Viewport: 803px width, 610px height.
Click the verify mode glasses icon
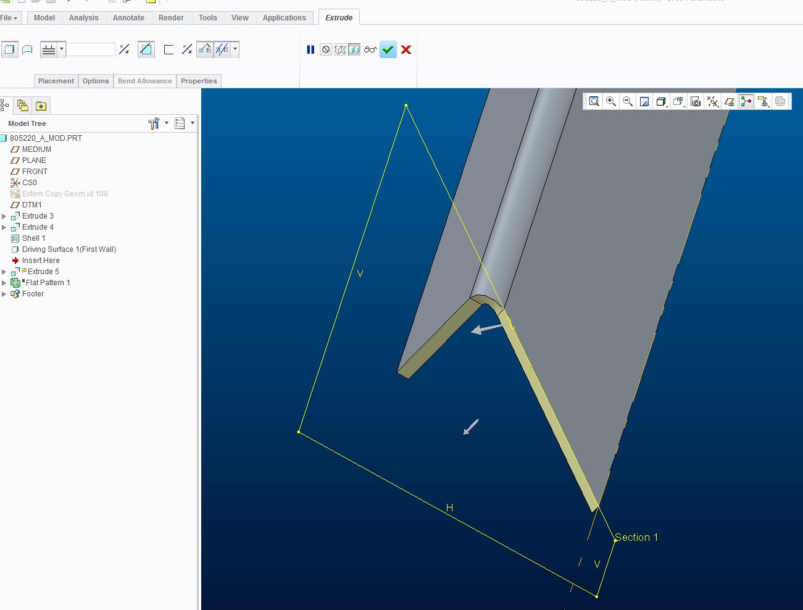[370, 49]
